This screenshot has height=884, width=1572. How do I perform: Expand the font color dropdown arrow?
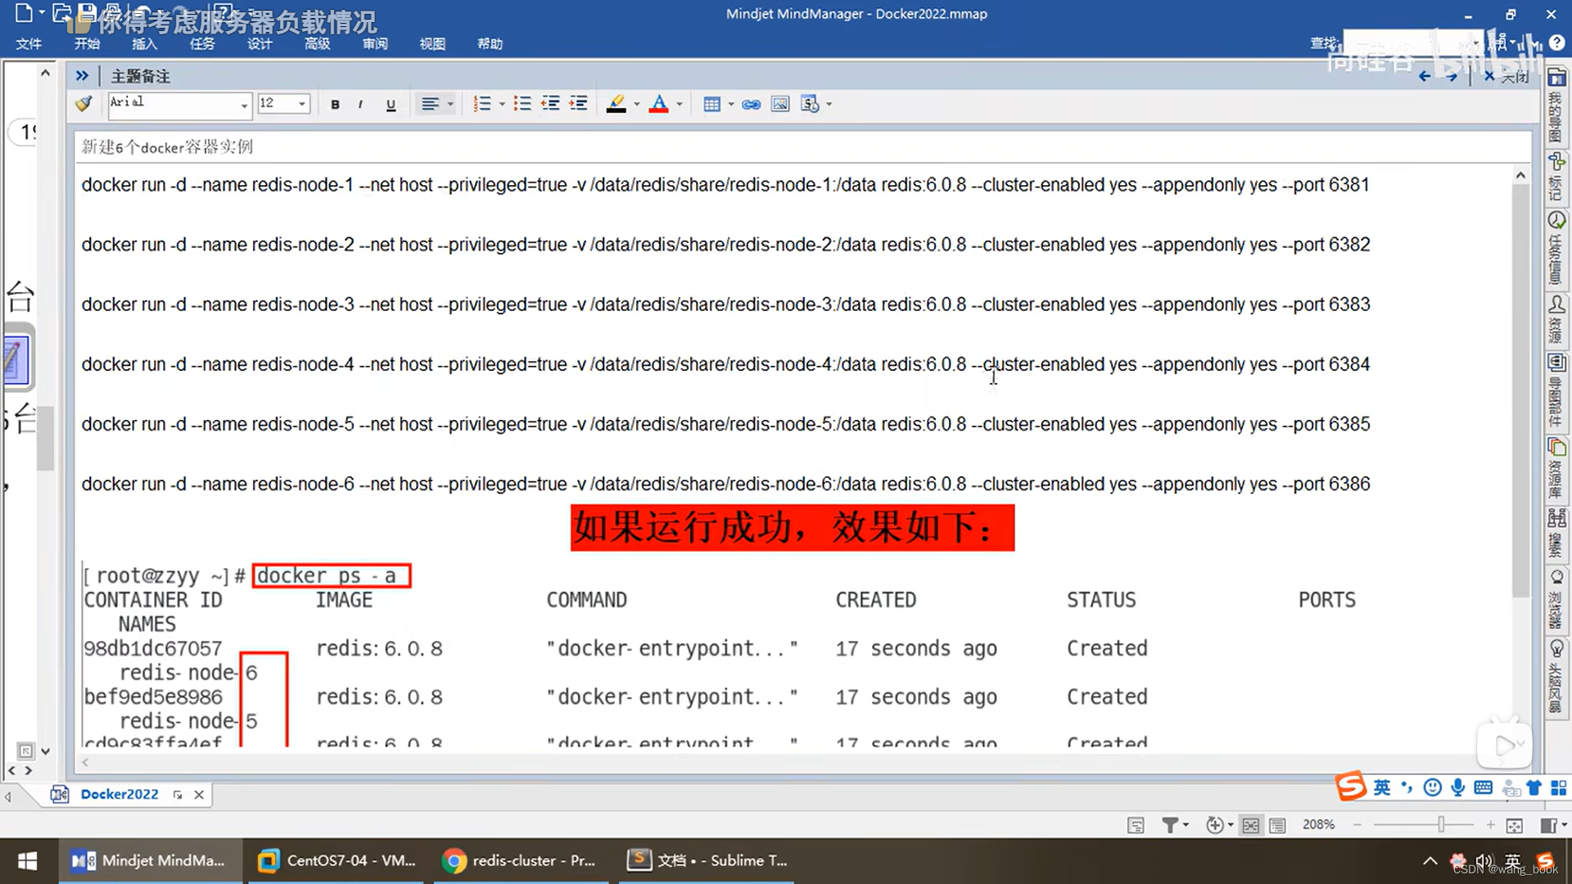pyautogui.click(x=680, y=104)
